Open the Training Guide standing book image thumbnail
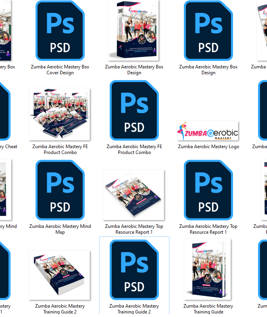Viewport: 267px width, 317px height. coord(207,269)
